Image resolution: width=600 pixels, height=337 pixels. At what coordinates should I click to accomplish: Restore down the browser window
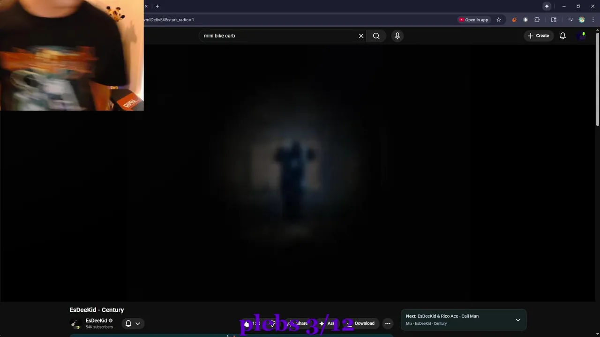pos(578,6)
